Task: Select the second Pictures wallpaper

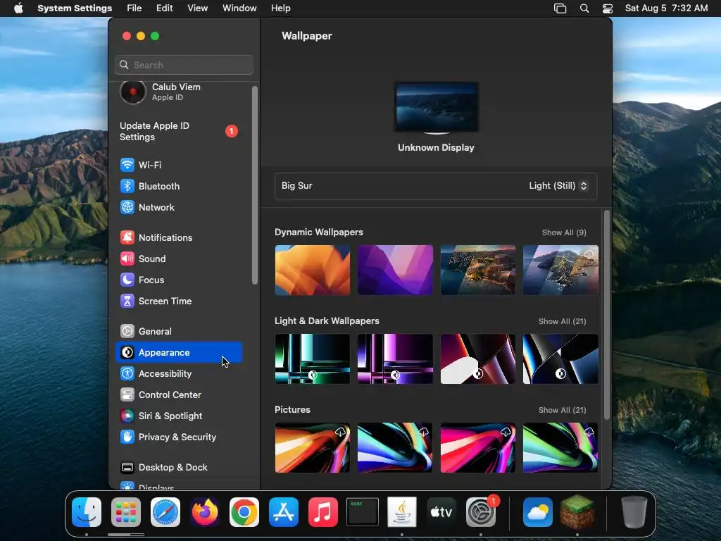Action: (395, 447)
